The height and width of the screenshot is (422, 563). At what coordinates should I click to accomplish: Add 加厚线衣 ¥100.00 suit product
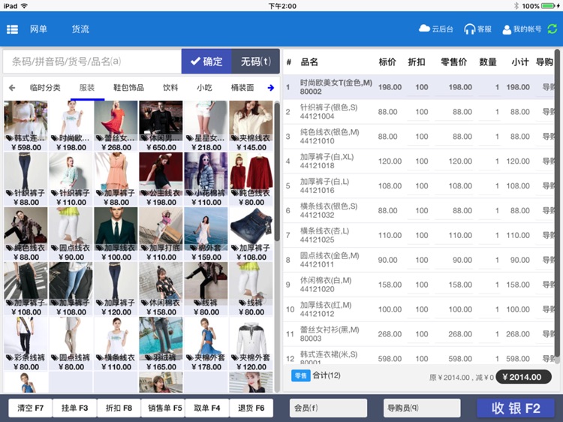(x=116, y=234)
